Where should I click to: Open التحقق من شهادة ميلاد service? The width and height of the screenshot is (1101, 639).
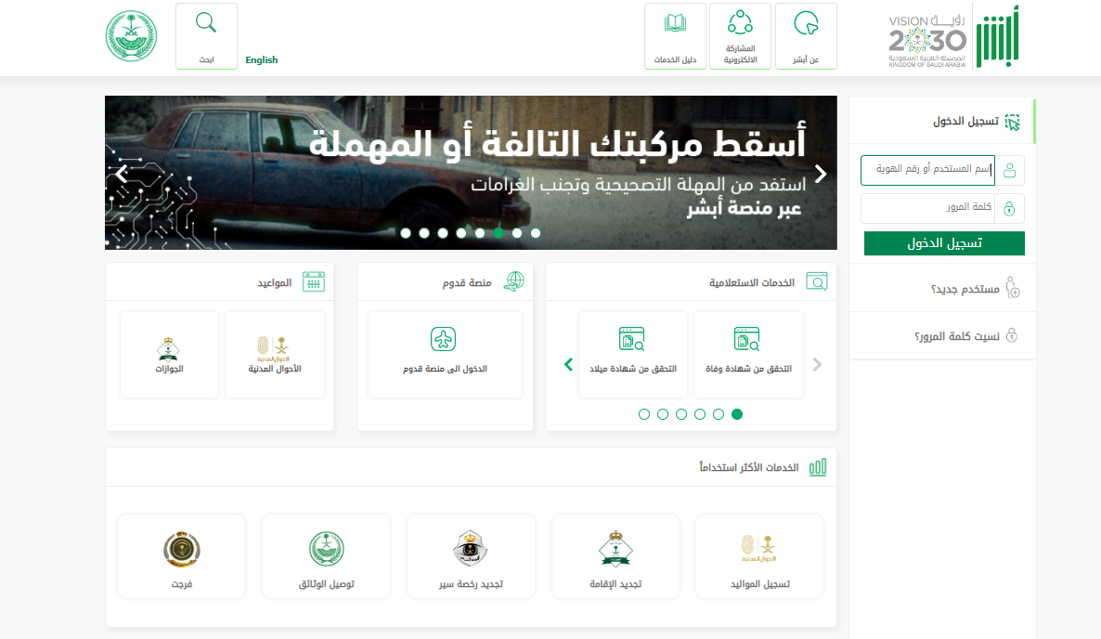632,355
